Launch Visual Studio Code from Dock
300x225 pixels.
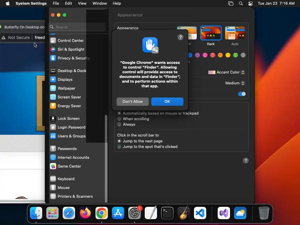pyautogui.click(x=200, y=213)
